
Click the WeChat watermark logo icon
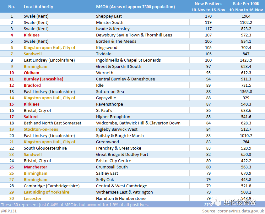(x=217, y=203)
